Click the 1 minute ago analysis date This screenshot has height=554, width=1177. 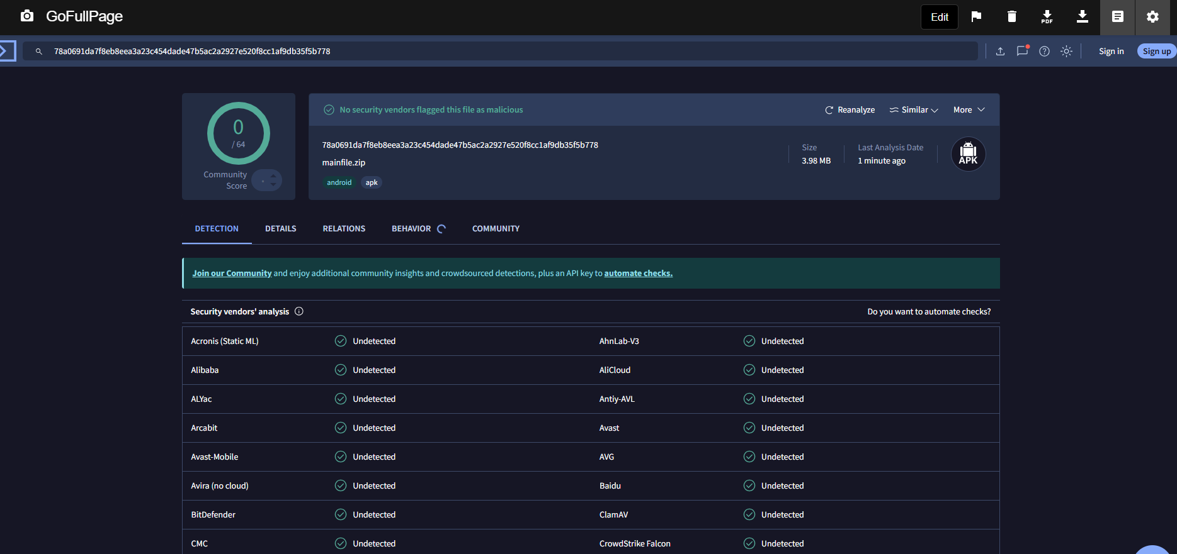882,161
